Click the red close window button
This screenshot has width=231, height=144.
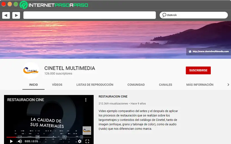pos(3,4)
